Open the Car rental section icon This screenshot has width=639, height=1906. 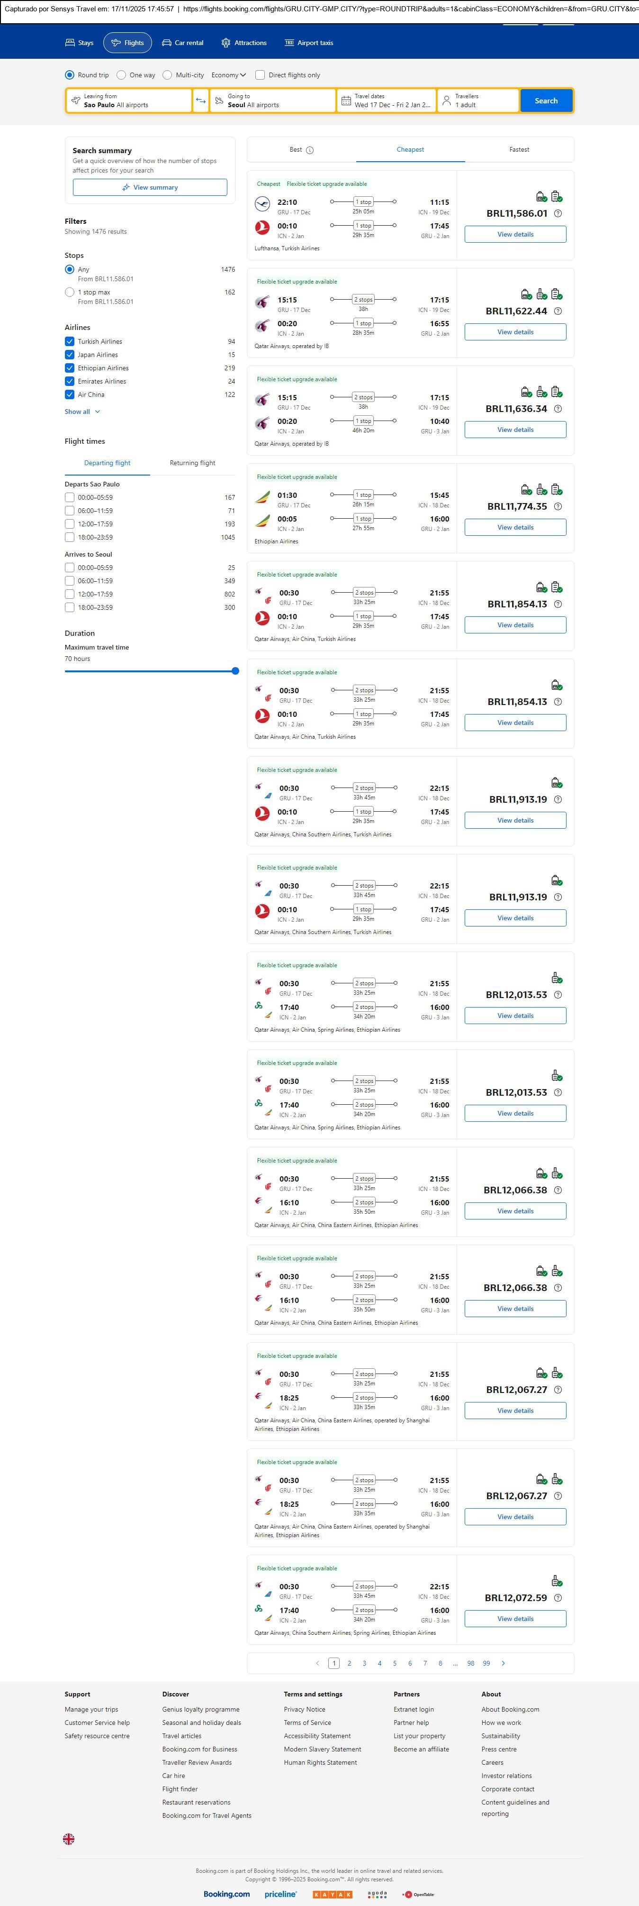[x=167, y=43]
